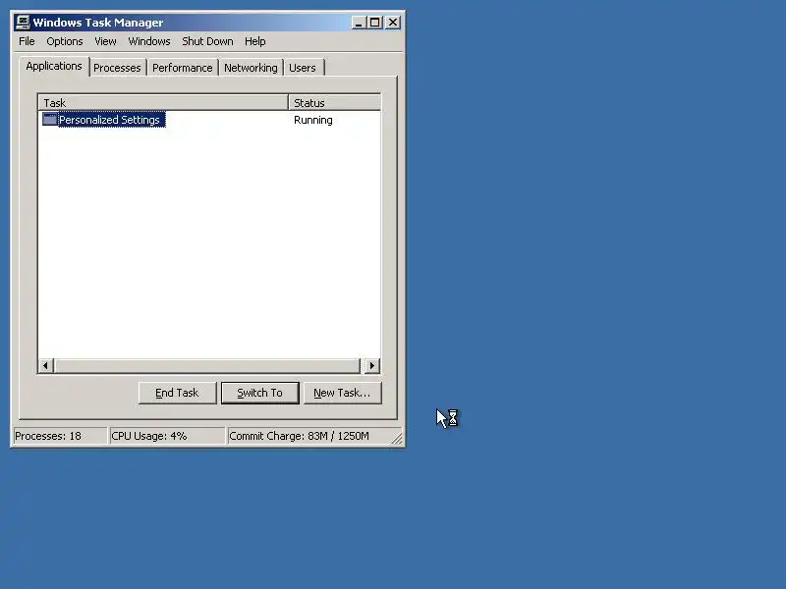Click the right scroll arrow of task list

point(372,365)
